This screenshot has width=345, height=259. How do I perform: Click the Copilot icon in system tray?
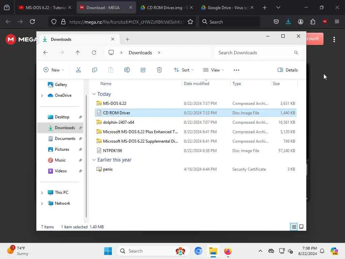tap(334, 251)
